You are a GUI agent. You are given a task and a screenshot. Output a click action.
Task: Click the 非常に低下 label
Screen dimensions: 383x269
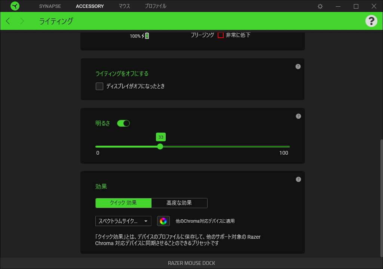238,35
